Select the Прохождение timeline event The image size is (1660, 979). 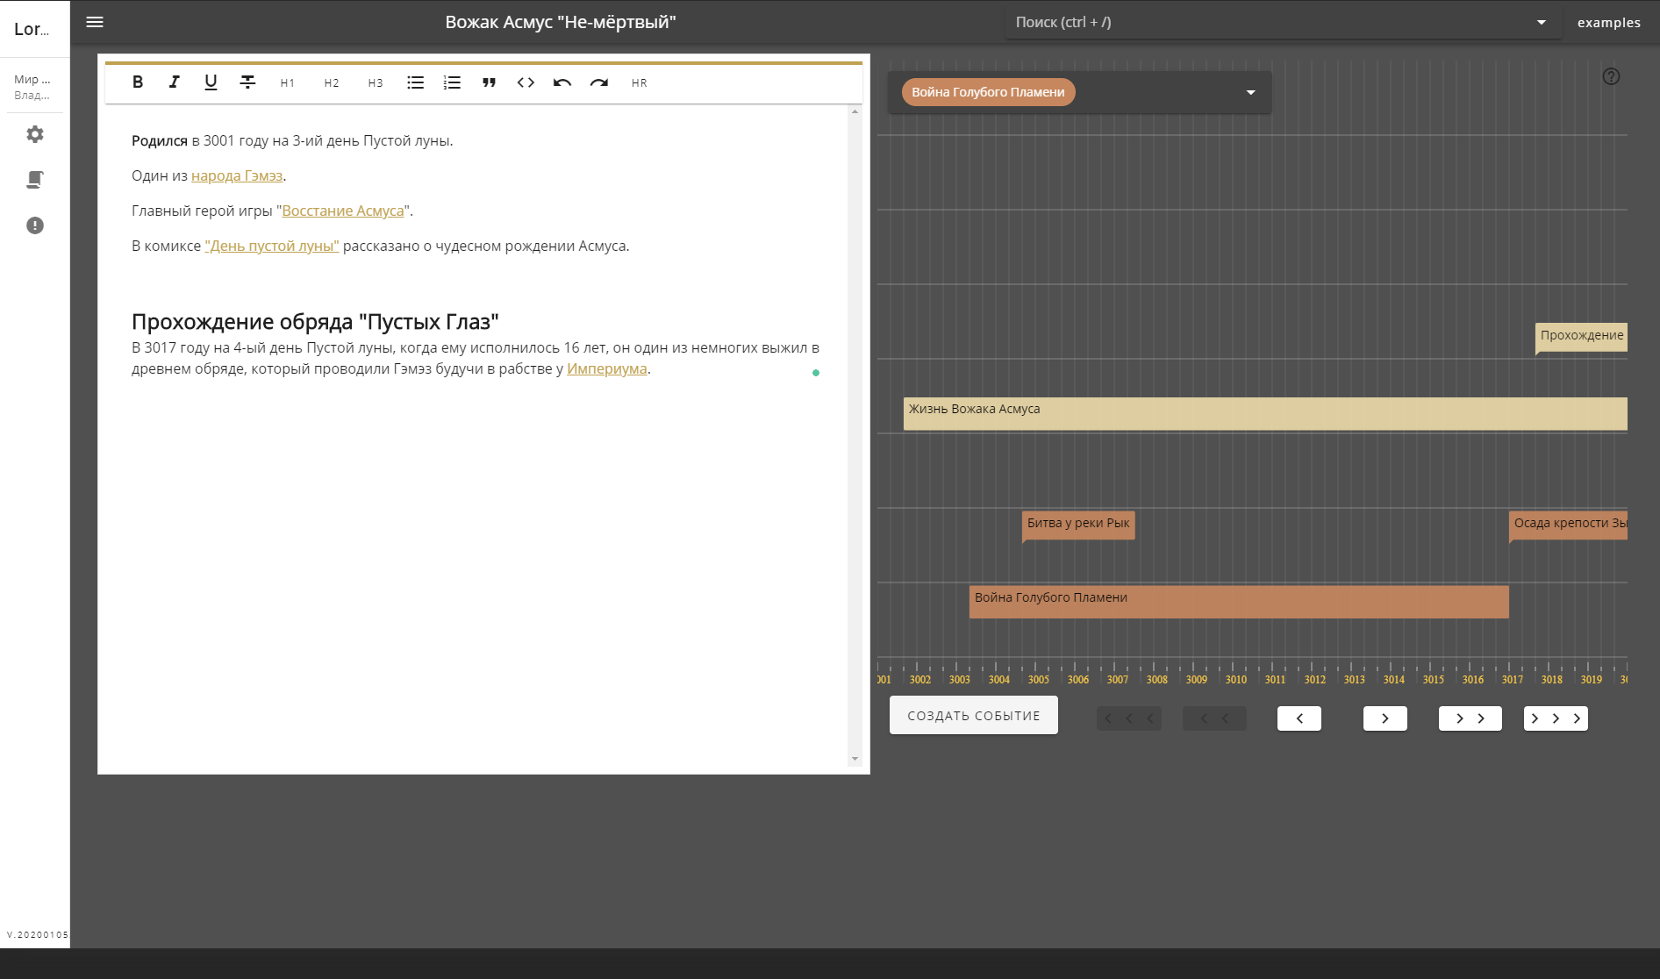click(x=1581, y=337)
